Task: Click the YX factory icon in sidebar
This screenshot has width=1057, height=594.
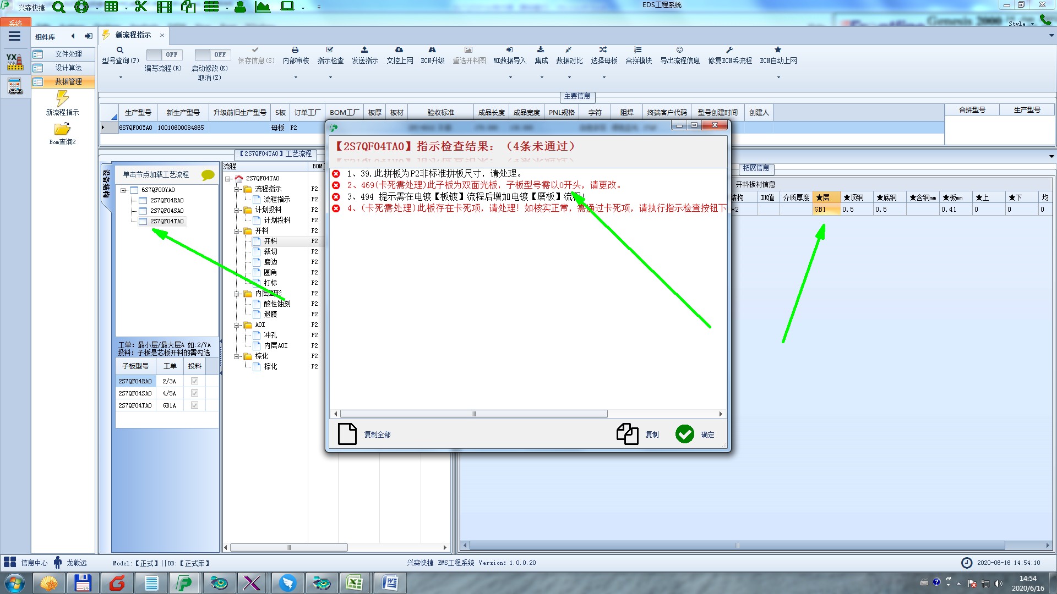Action: coord(15,62)
